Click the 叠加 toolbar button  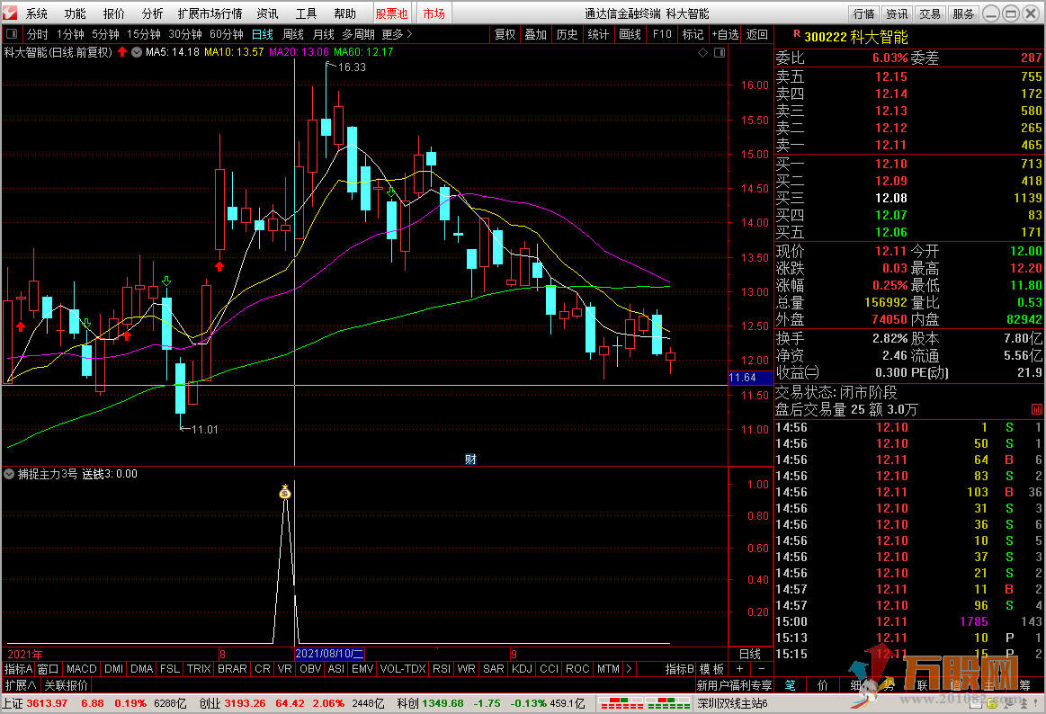click(x=536, y=34)
